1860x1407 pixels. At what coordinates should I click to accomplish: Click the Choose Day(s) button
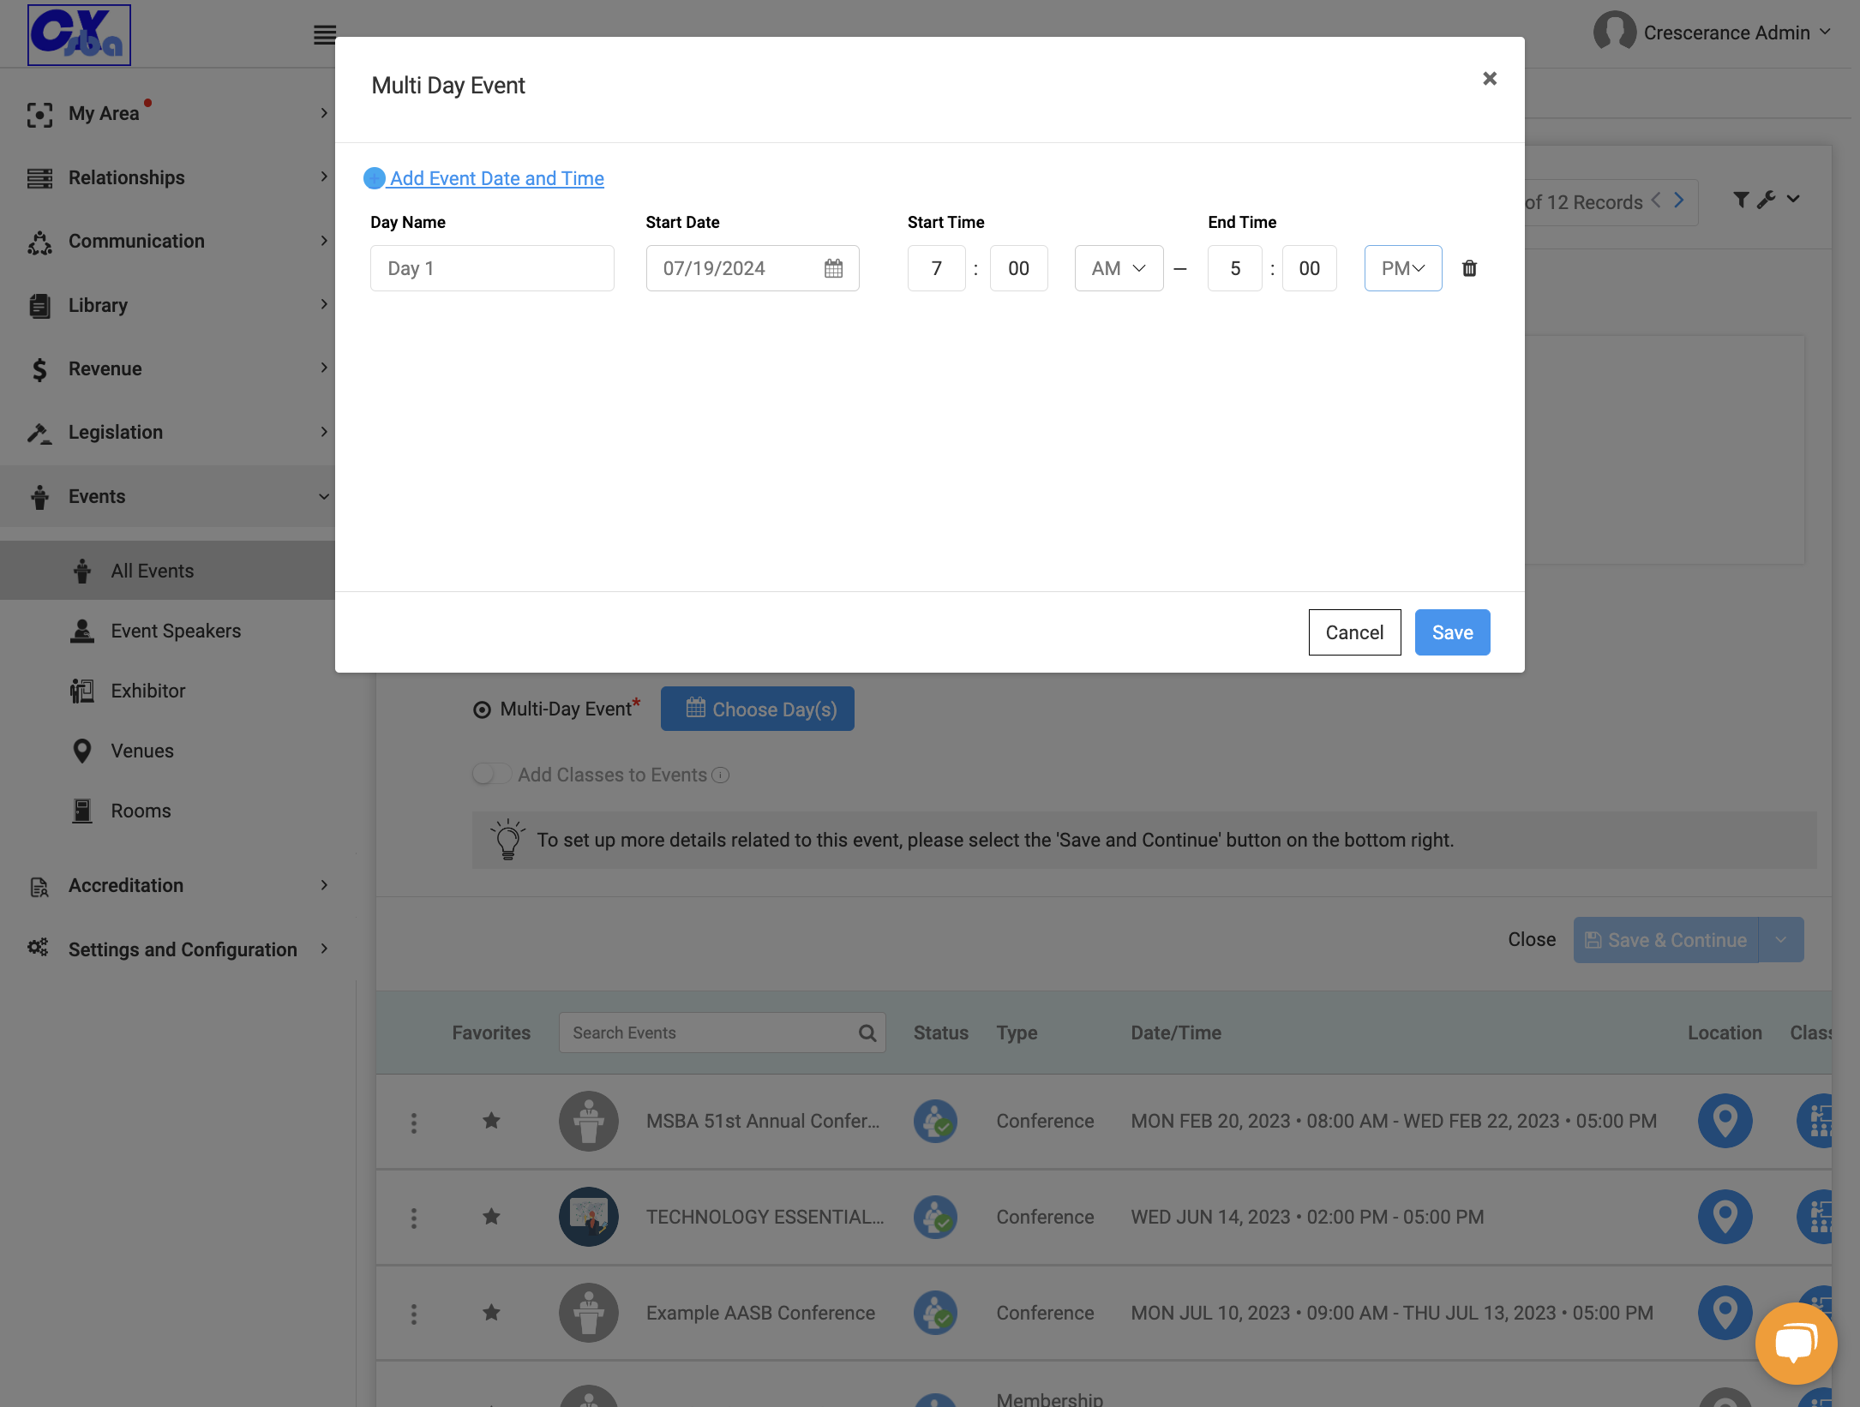[x=757, y=709]
